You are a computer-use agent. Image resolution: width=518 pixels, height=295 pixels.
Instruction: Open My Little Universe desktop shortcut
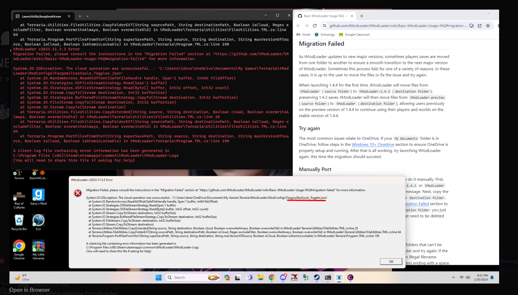coord(38,250)
